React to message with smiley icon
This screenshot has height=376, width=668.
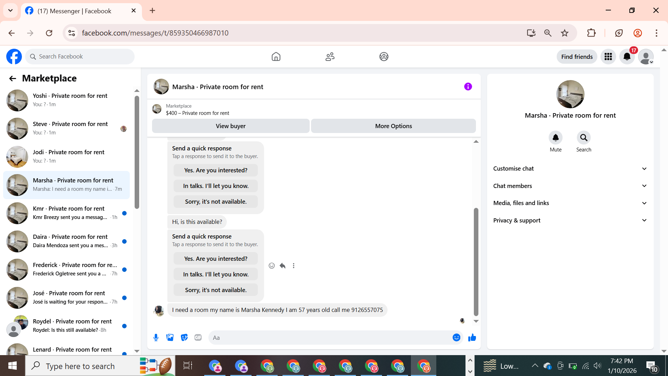pyautogui.click(x=272, y=266)
